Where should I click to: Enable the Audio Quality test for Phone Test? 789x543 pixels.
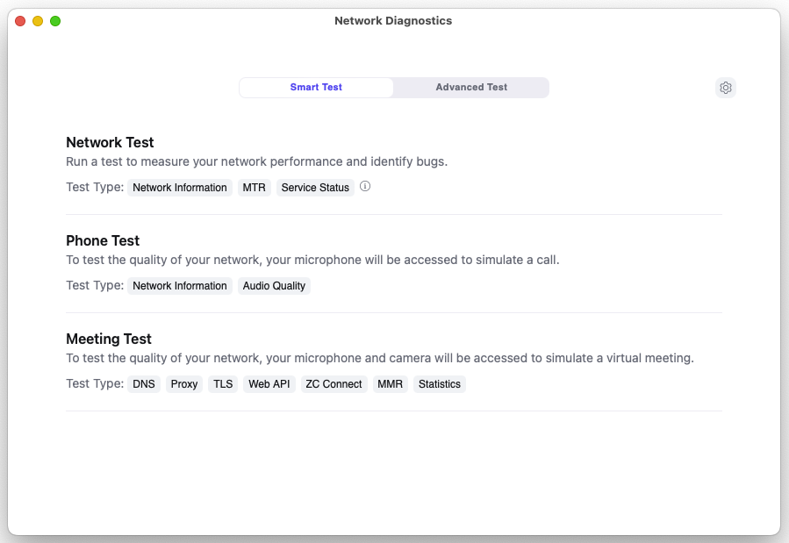point(274,285)
